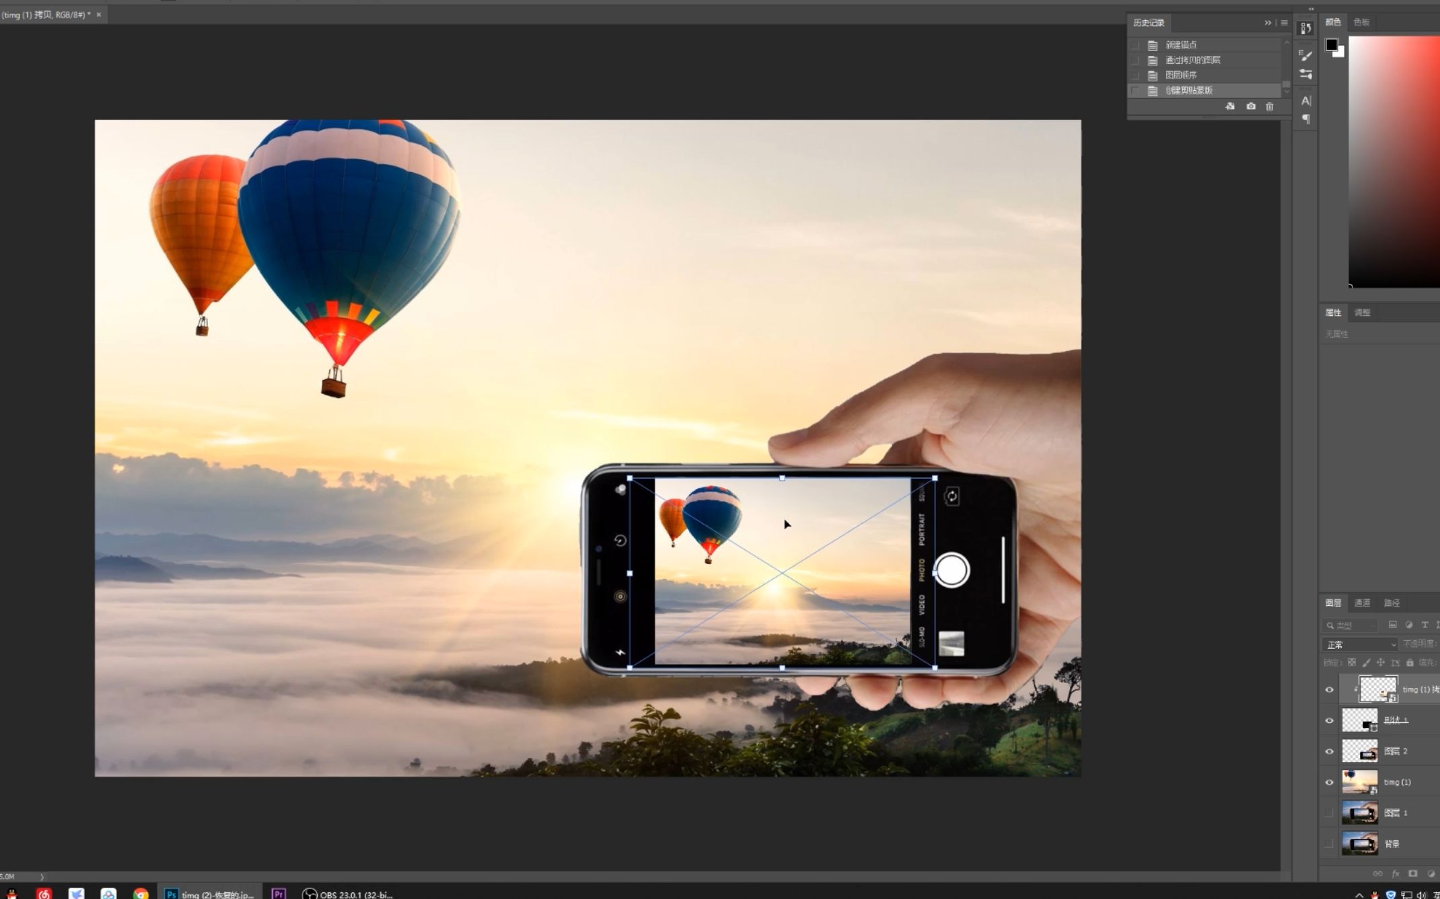Click the delete history state trash icon
Viewport: 1440px width, 899px height.
[1269, 106]
